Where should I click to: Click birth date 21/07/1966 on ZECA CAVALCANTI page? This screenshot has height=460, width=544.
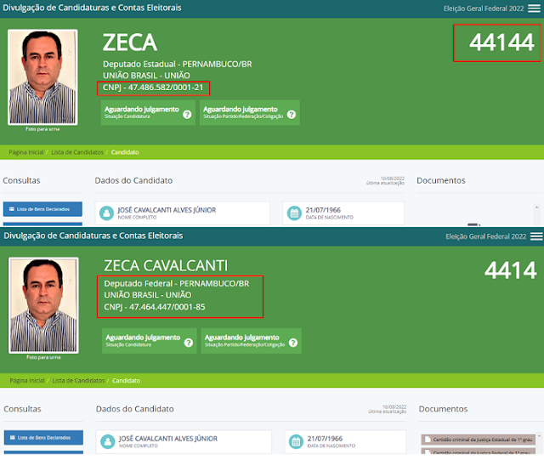325,439
